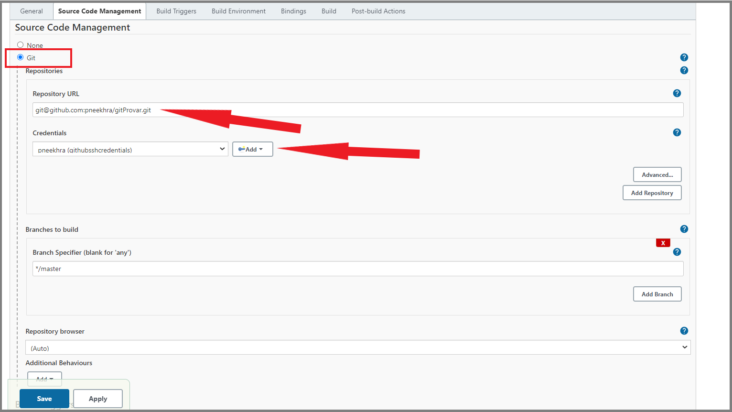Click the Source Code Management heading
Screen dimensions: 732x412
pyautogui.click(x=73, y=28)
